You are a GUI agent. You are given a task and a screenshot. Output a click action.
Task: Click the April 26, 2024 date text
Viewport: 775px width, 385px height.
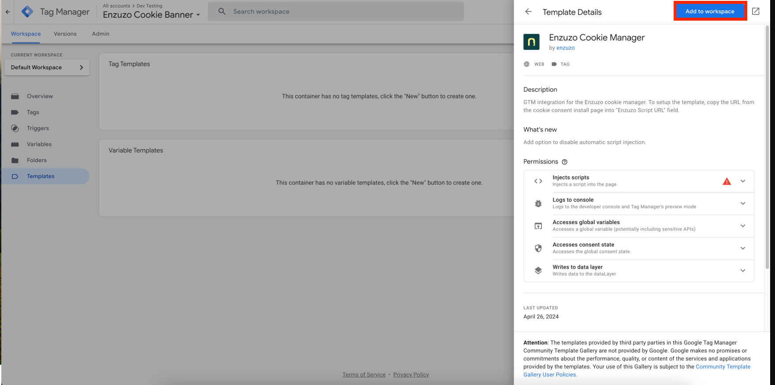[541, 317]
